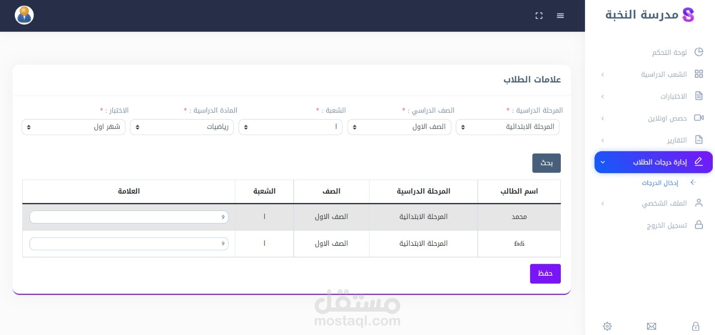This screenshot has width=715, height=335.
Task: Click the arrow icon beside إدخال الدرجات
Action: pyautogui.click(x=693, y=182)
